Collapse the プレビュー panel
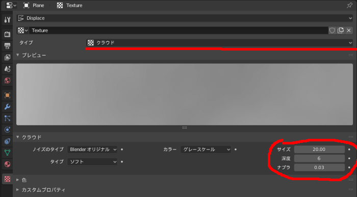The width and height of the screenshot is (357, 197). coord(17,55)
